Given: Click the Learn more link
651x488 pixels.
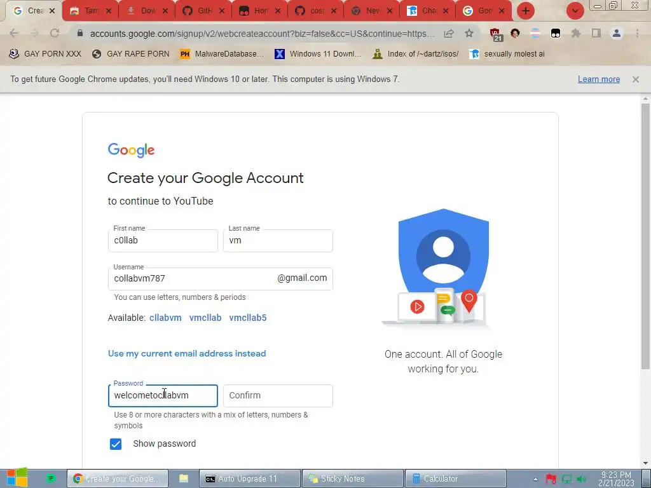Looking at the screenshot, I should pyautogui.click(x=599, y=79).
